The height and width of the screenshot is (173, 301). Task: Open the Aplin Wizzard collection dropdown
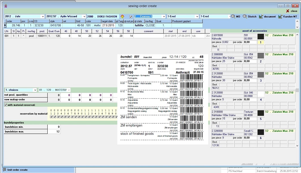[x=84, y=16]
